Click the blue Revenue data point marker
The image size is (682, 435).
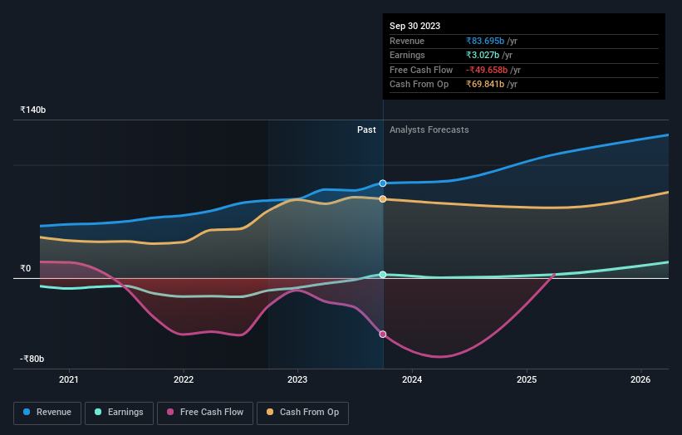(x=383, y=183)
